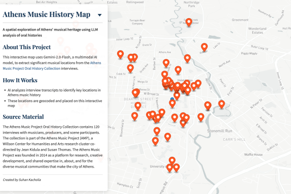Click the W Broad St street label
This screenshot has height=194, width=291.
tap(151, 94)
